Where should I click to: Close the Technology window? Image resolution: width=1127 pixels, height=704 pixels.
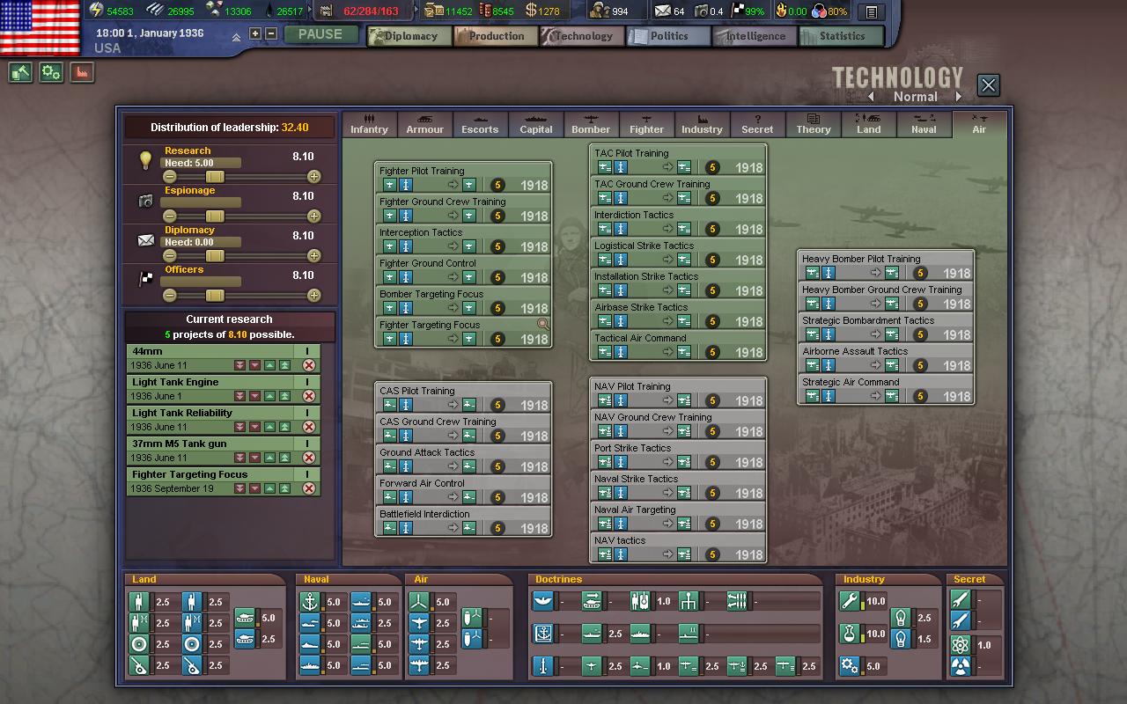click(989, 84)
